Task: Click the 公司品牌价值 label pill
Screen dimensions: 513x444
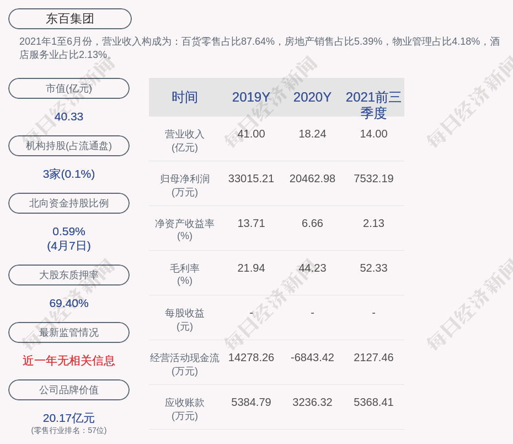Action: (x=69, y=390)
